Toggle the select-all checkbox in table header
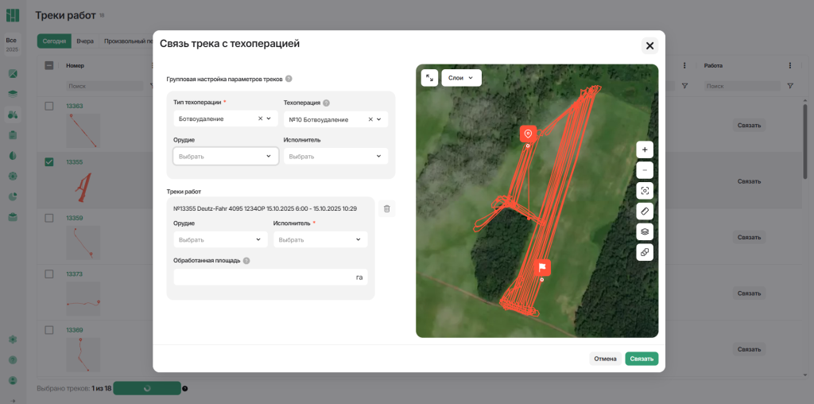 (x=48, y=66)
